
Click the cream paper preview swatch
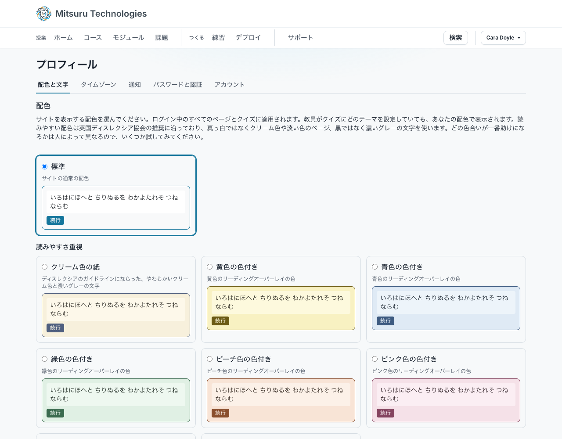pos(116,315)
